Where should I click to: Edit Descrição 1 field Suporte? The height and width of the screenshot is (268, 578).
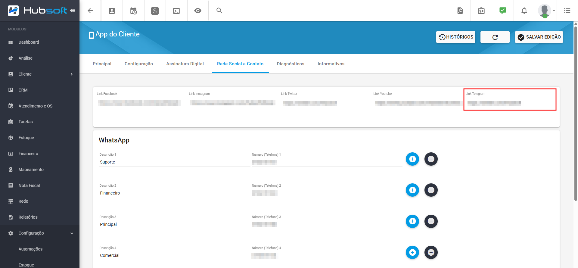[175, 162]
